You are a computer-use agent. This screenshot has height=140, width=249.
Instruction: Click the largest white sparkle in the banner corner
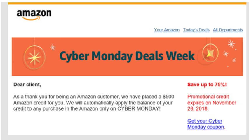click(x=231, y=44)
